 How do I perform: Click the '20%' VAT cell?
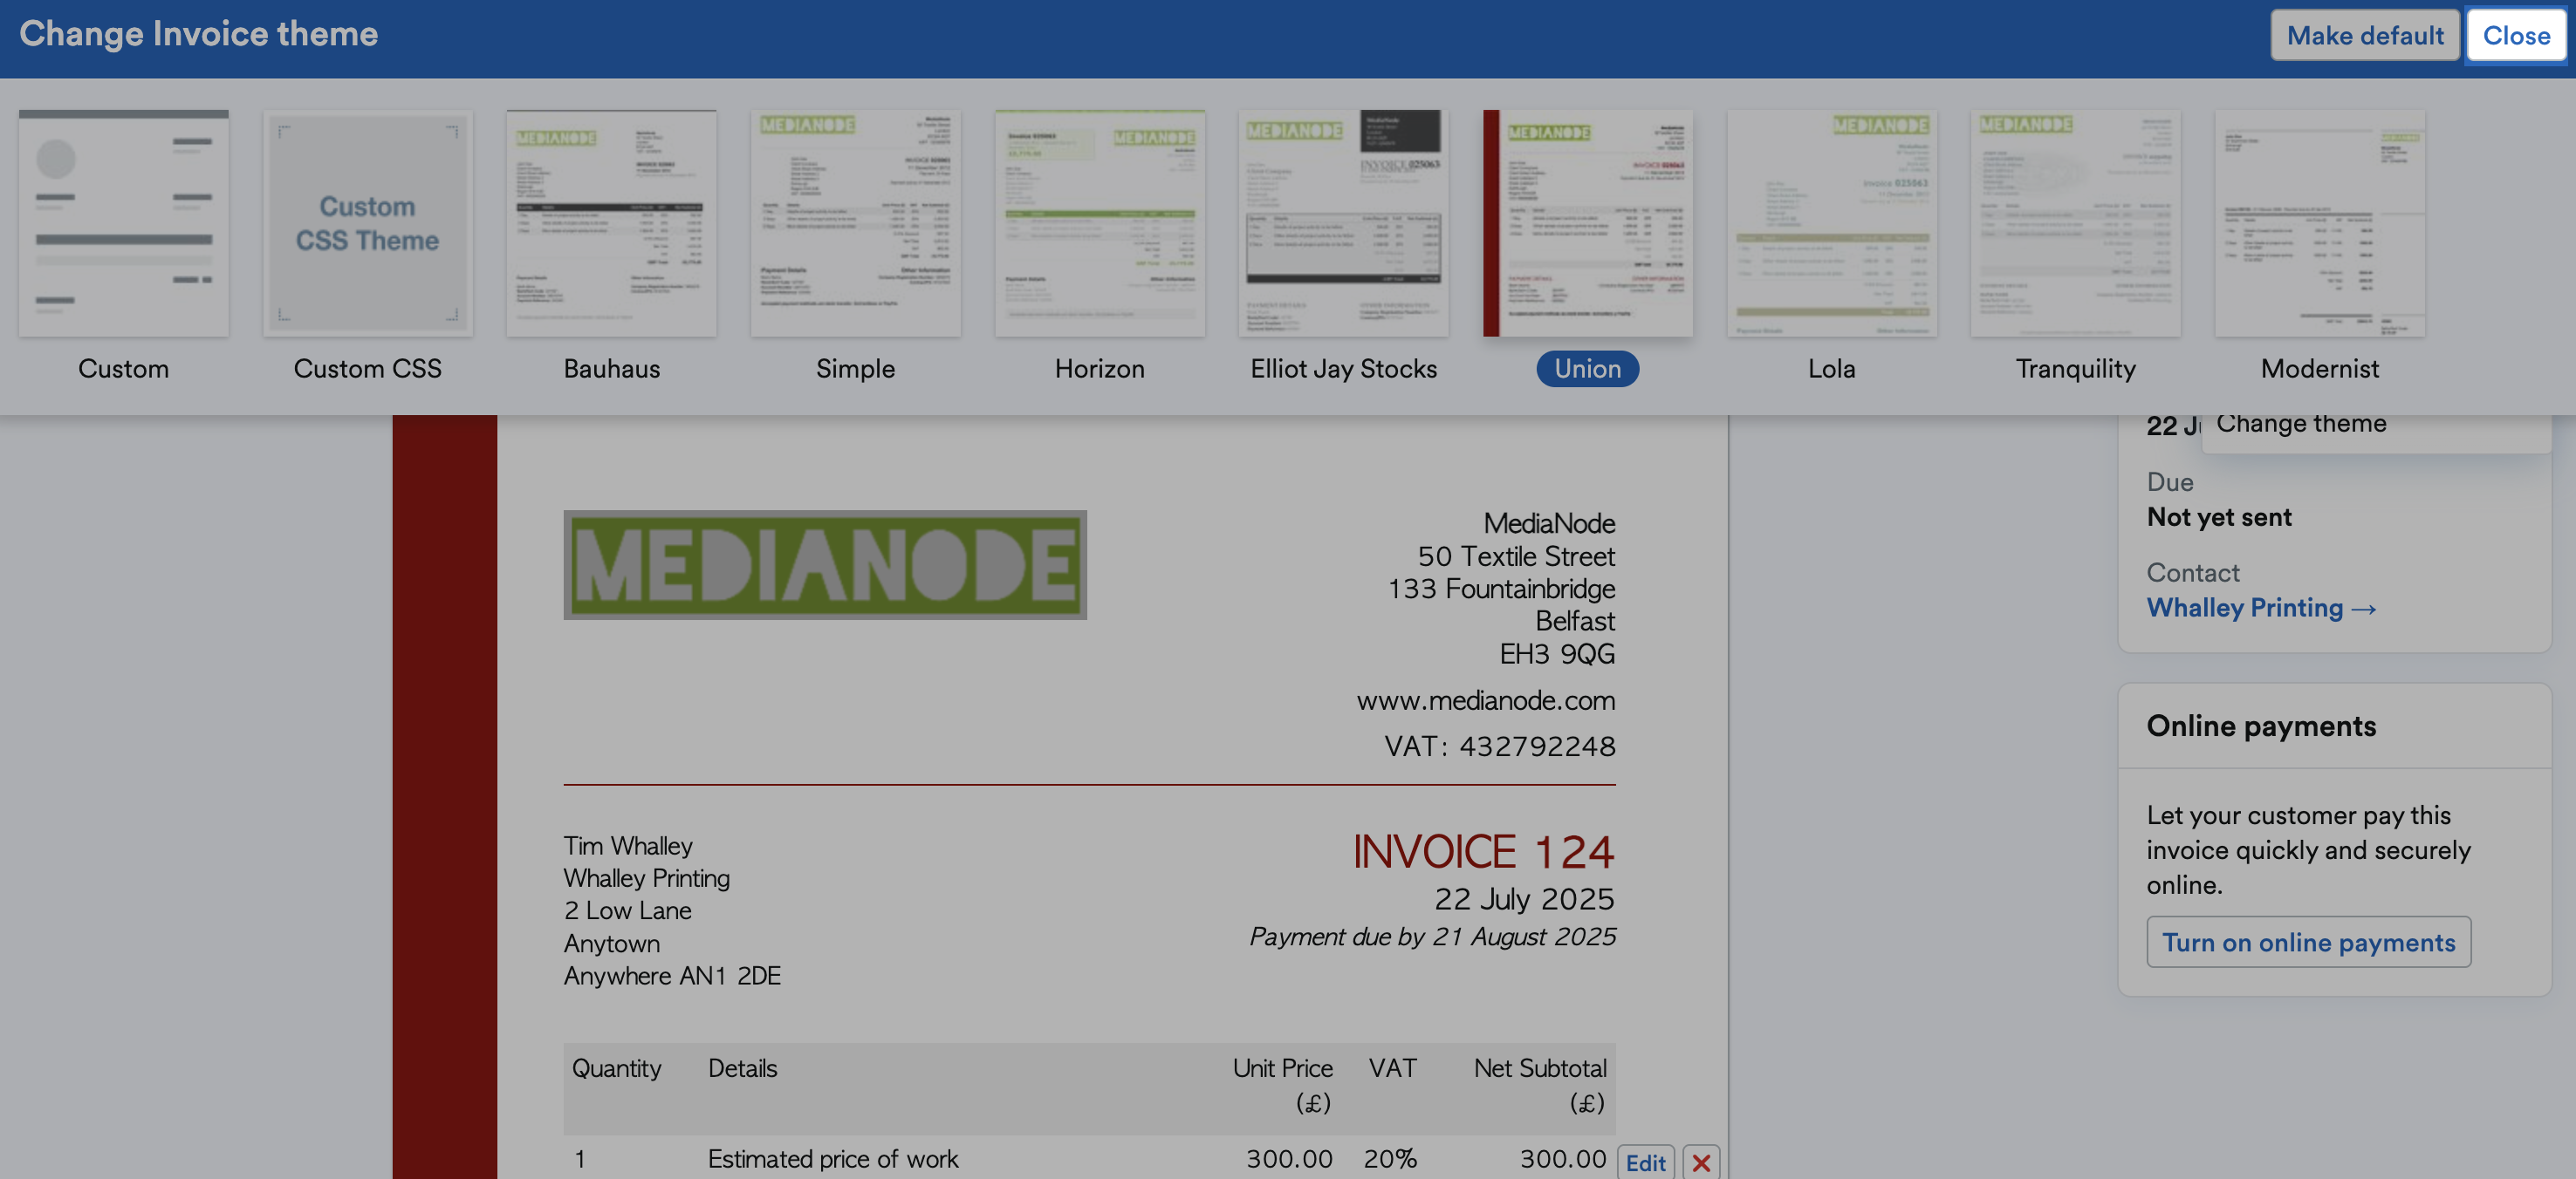click(x=1390, y=1158)
